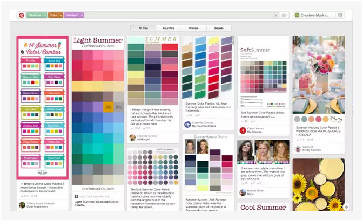Open the Soft Summer dots palette pin
Image resolution: width=363 pixels, height=221 pixels.
153,167
